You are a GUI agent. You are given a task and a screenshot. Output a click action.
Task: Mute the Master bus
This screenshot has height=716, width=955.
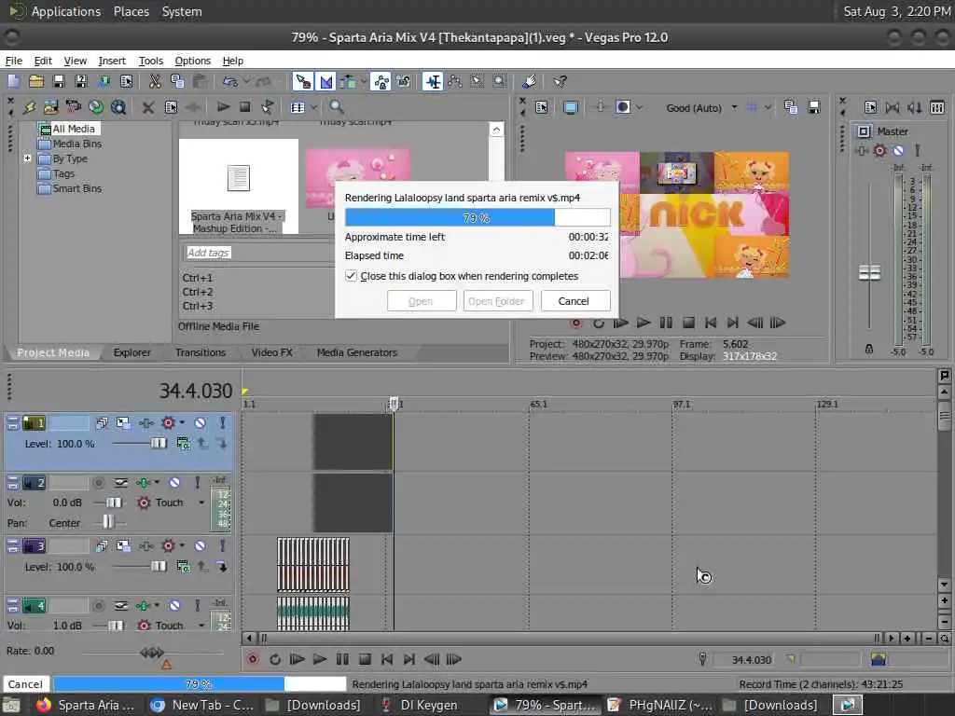898,150
